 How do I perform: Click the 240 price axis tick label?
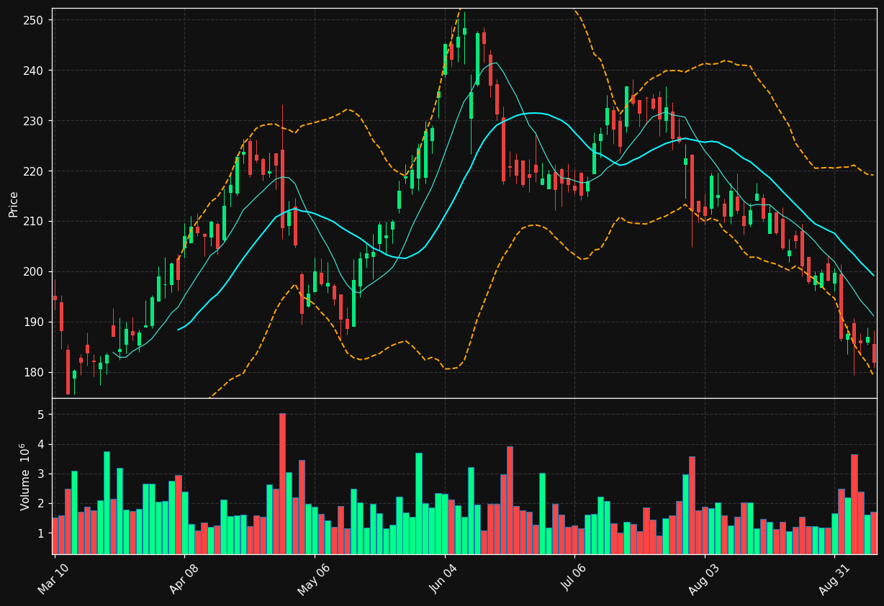click(x=33, y=71)
